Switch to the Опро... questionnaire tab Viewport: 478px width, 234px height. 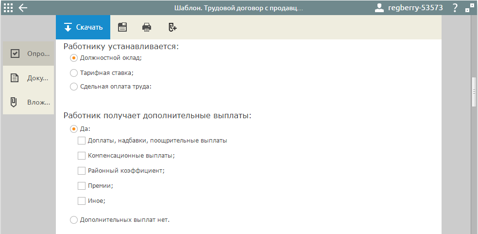(28, 54)
